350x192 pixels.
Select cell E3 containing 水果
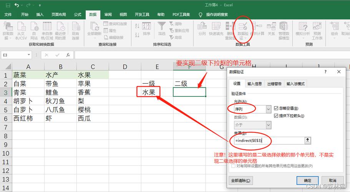(157, 92)
